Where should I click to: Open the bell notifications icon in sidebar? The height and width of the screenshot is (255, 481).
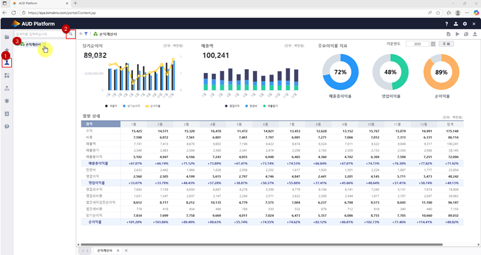[x=7, y=101]
